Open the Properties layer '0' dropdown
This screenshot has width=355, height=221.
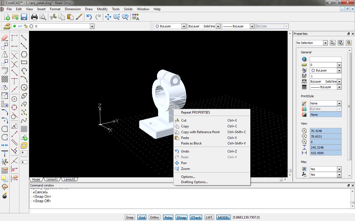click(339, 65)
